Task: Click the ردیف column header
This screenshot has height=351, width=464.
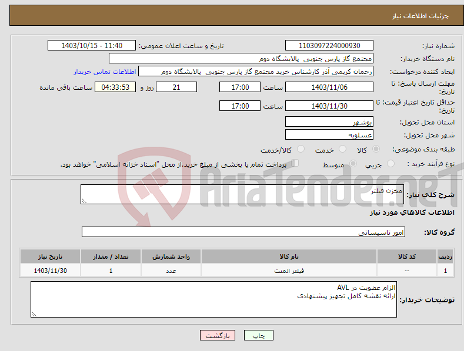Action: point(445,256)
